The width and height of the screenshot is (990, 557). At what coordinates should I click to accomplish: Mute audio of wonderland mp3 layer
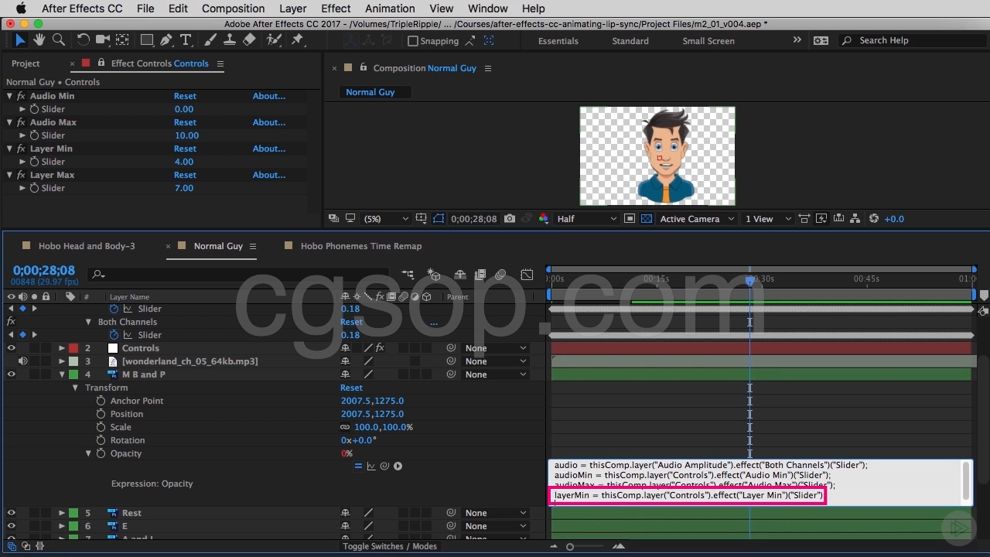click(x=22, y=361)
